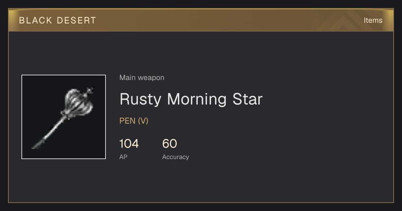Click the Rusty Morning Star item name
This screenshot has width=402, height=211.
point(191,99)
